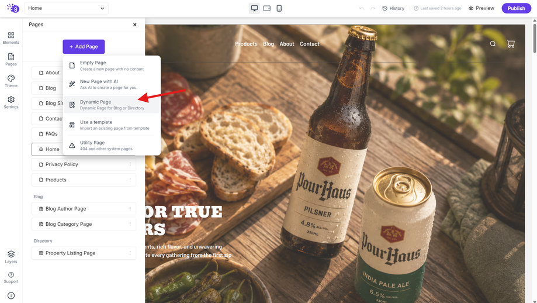The width and height of the screenshot is (537, 303).
Task: Choose New Page with AI option
Action: pos(112,84)
